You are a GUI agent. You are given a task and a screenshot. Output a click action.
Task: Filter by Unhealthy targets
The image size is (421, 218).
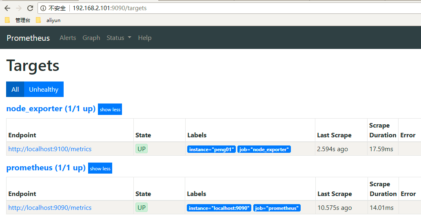pyautogui.click(x=44, y=89)
